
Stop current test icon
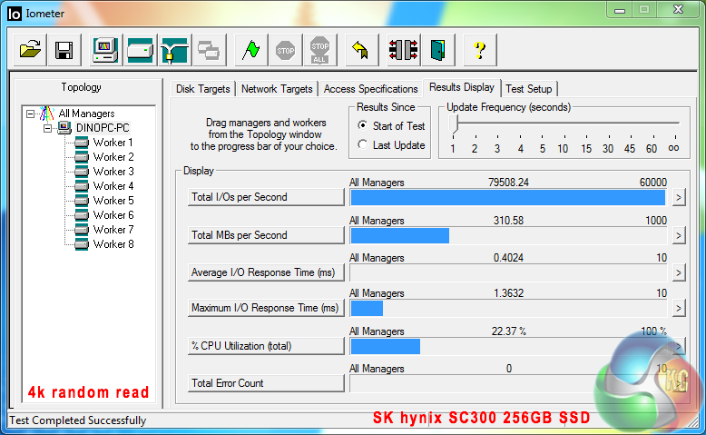tap(286, 50)
